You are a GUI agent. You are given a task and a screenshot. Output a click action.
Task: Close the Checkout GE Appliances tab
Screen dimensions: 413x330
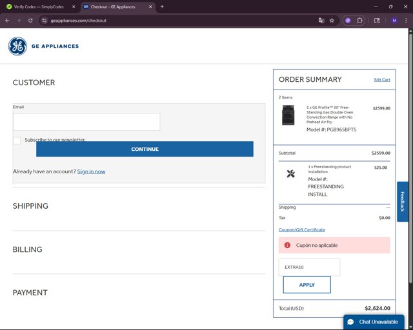click(x=150, y=7)
